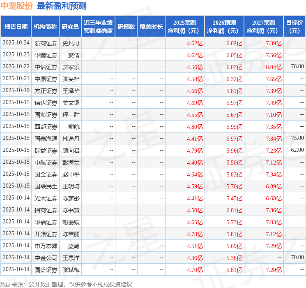Image resolution: width=306 pixels, height=288 pixels.
Task: Click the 2025-10-24 report date cell
Action: tap(16, 43)
